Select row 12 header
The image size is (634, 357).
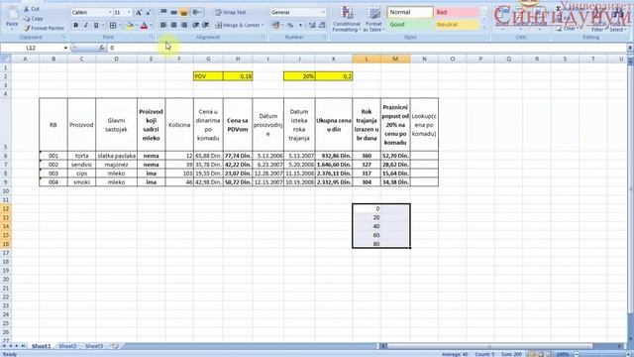click(6, 209)
